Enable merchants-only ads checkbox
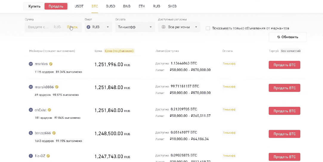 (208, 28)
